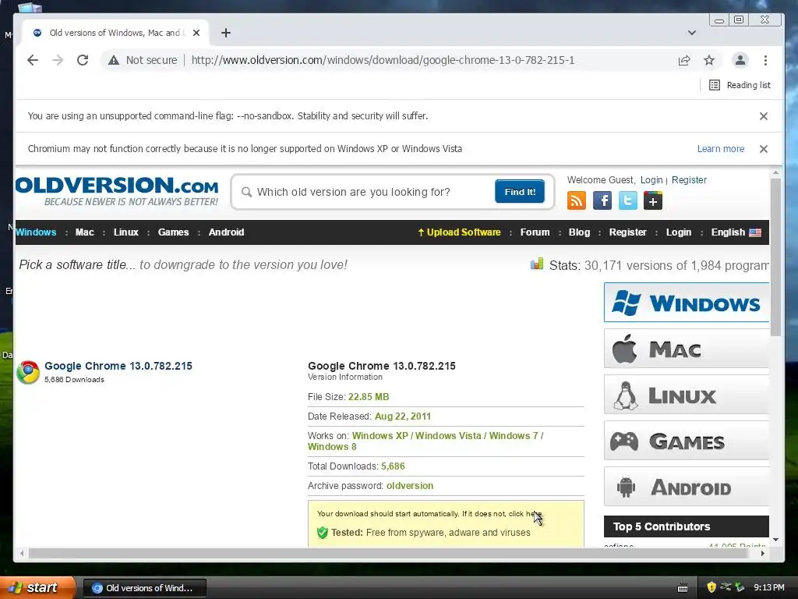Click Register in the black navigation bar
798x599 pixels.
click(627, 232)
